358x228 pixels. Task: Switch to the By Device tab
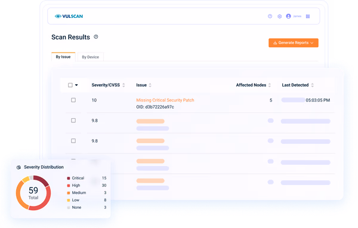tap(91, 57)
